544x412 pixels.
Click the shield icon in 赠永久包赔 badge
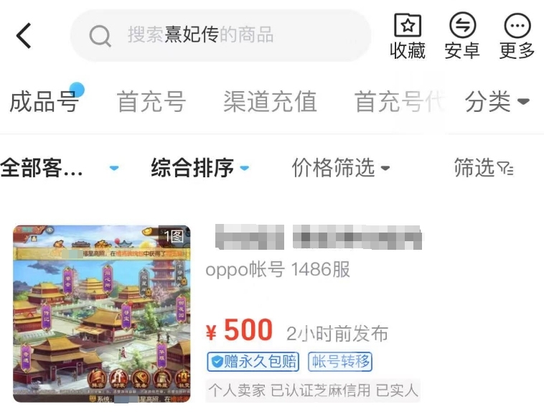(x=217, y=362)
